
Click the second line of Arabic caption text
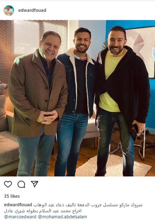pos(43,211)
